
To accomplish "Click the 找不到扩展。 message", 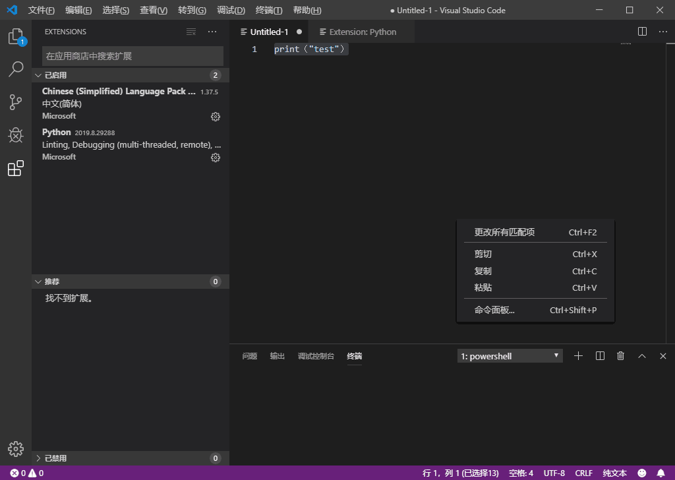I will pos(69,298).
